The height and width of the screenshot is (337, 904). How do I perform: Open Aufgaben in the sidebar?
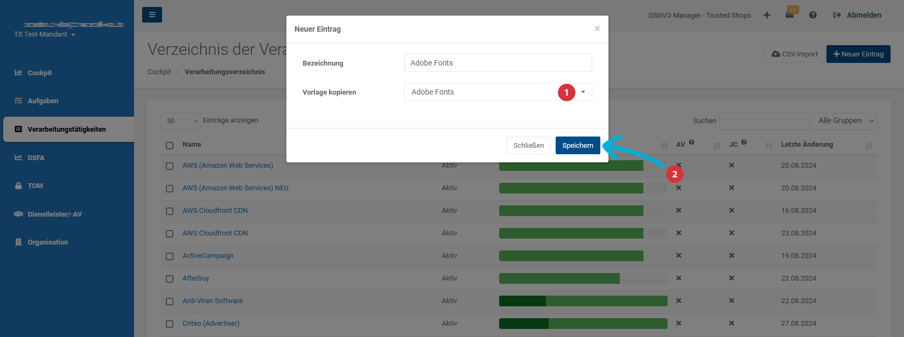click(x=43, y=101)
